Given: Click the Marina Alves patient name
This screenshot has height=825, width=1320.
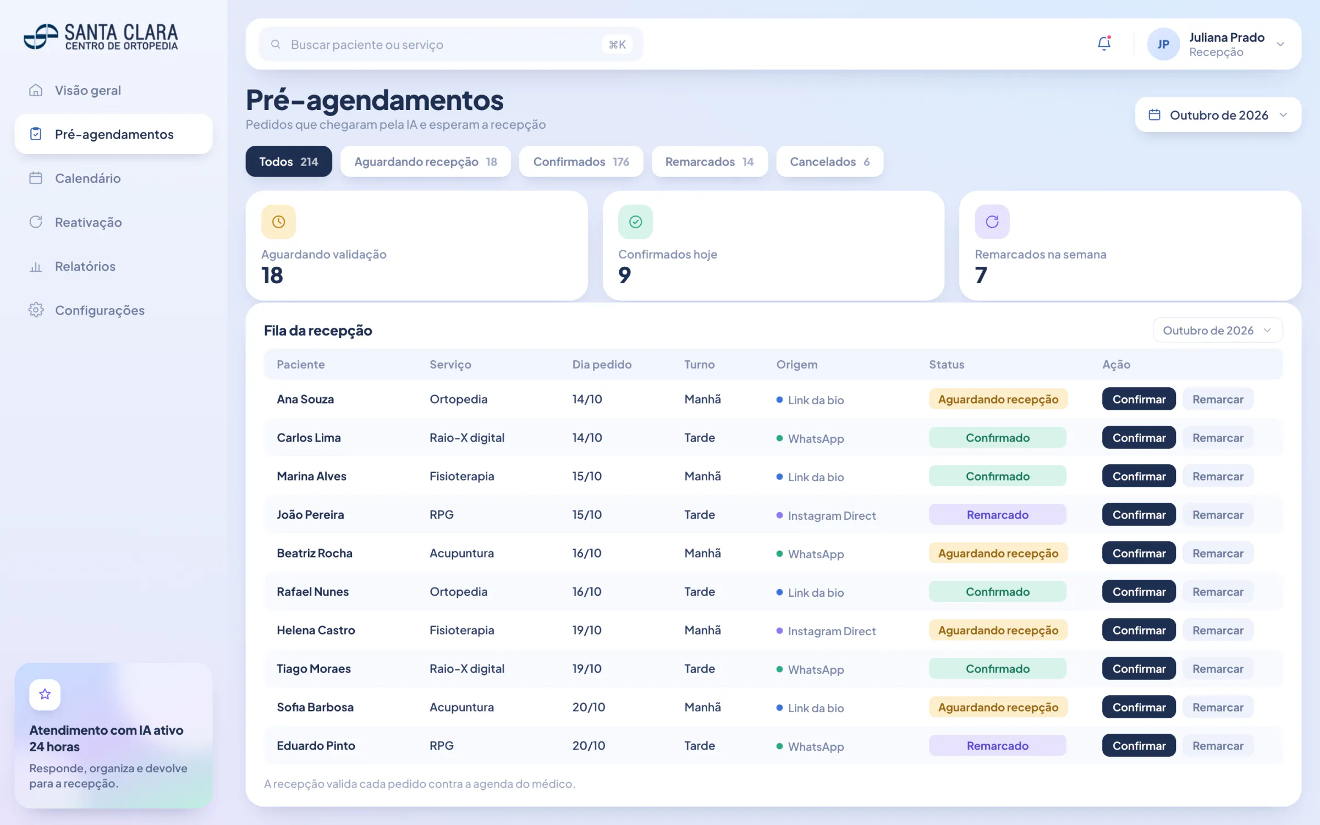Looking at the screenshot, I should coord(311,476).
